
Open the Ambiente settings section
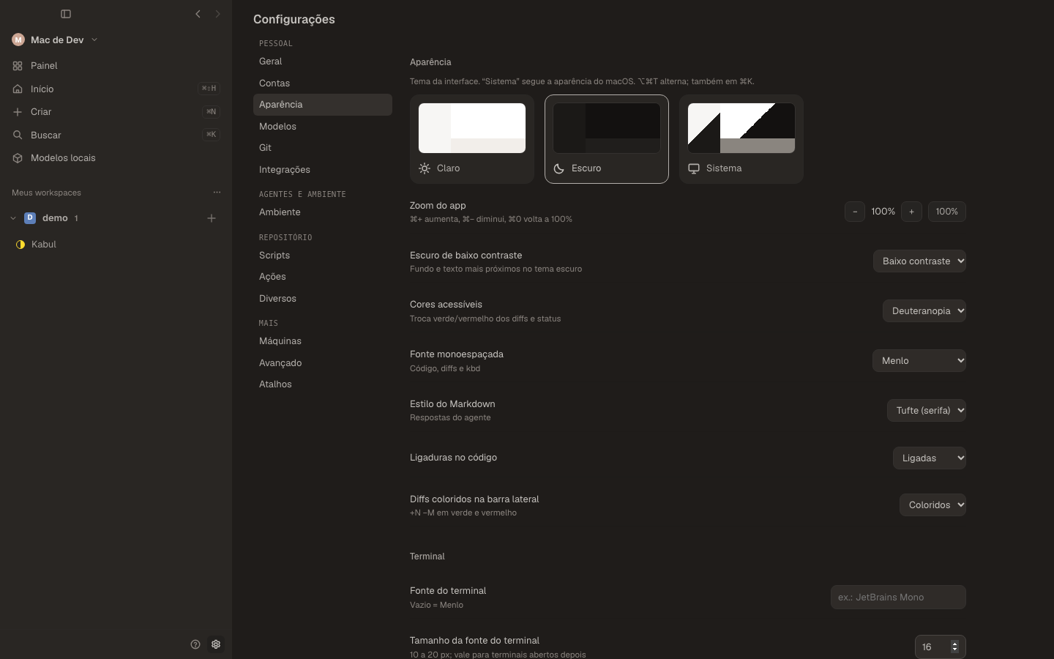point(323,212)
